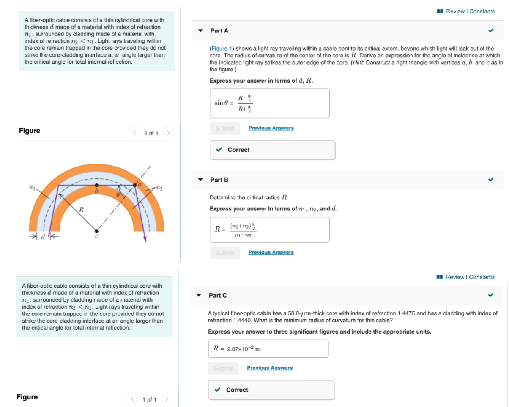509x407 pixels.
Task: Click the previous-figure arrow beside 1 of 1
Action: point(134,132)
